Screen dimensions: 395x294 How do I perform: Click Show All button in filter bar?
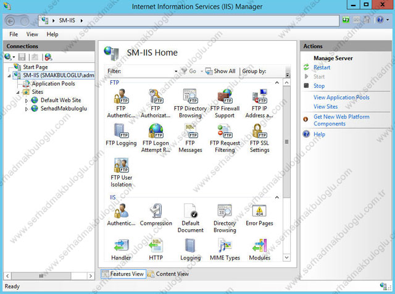221,72
